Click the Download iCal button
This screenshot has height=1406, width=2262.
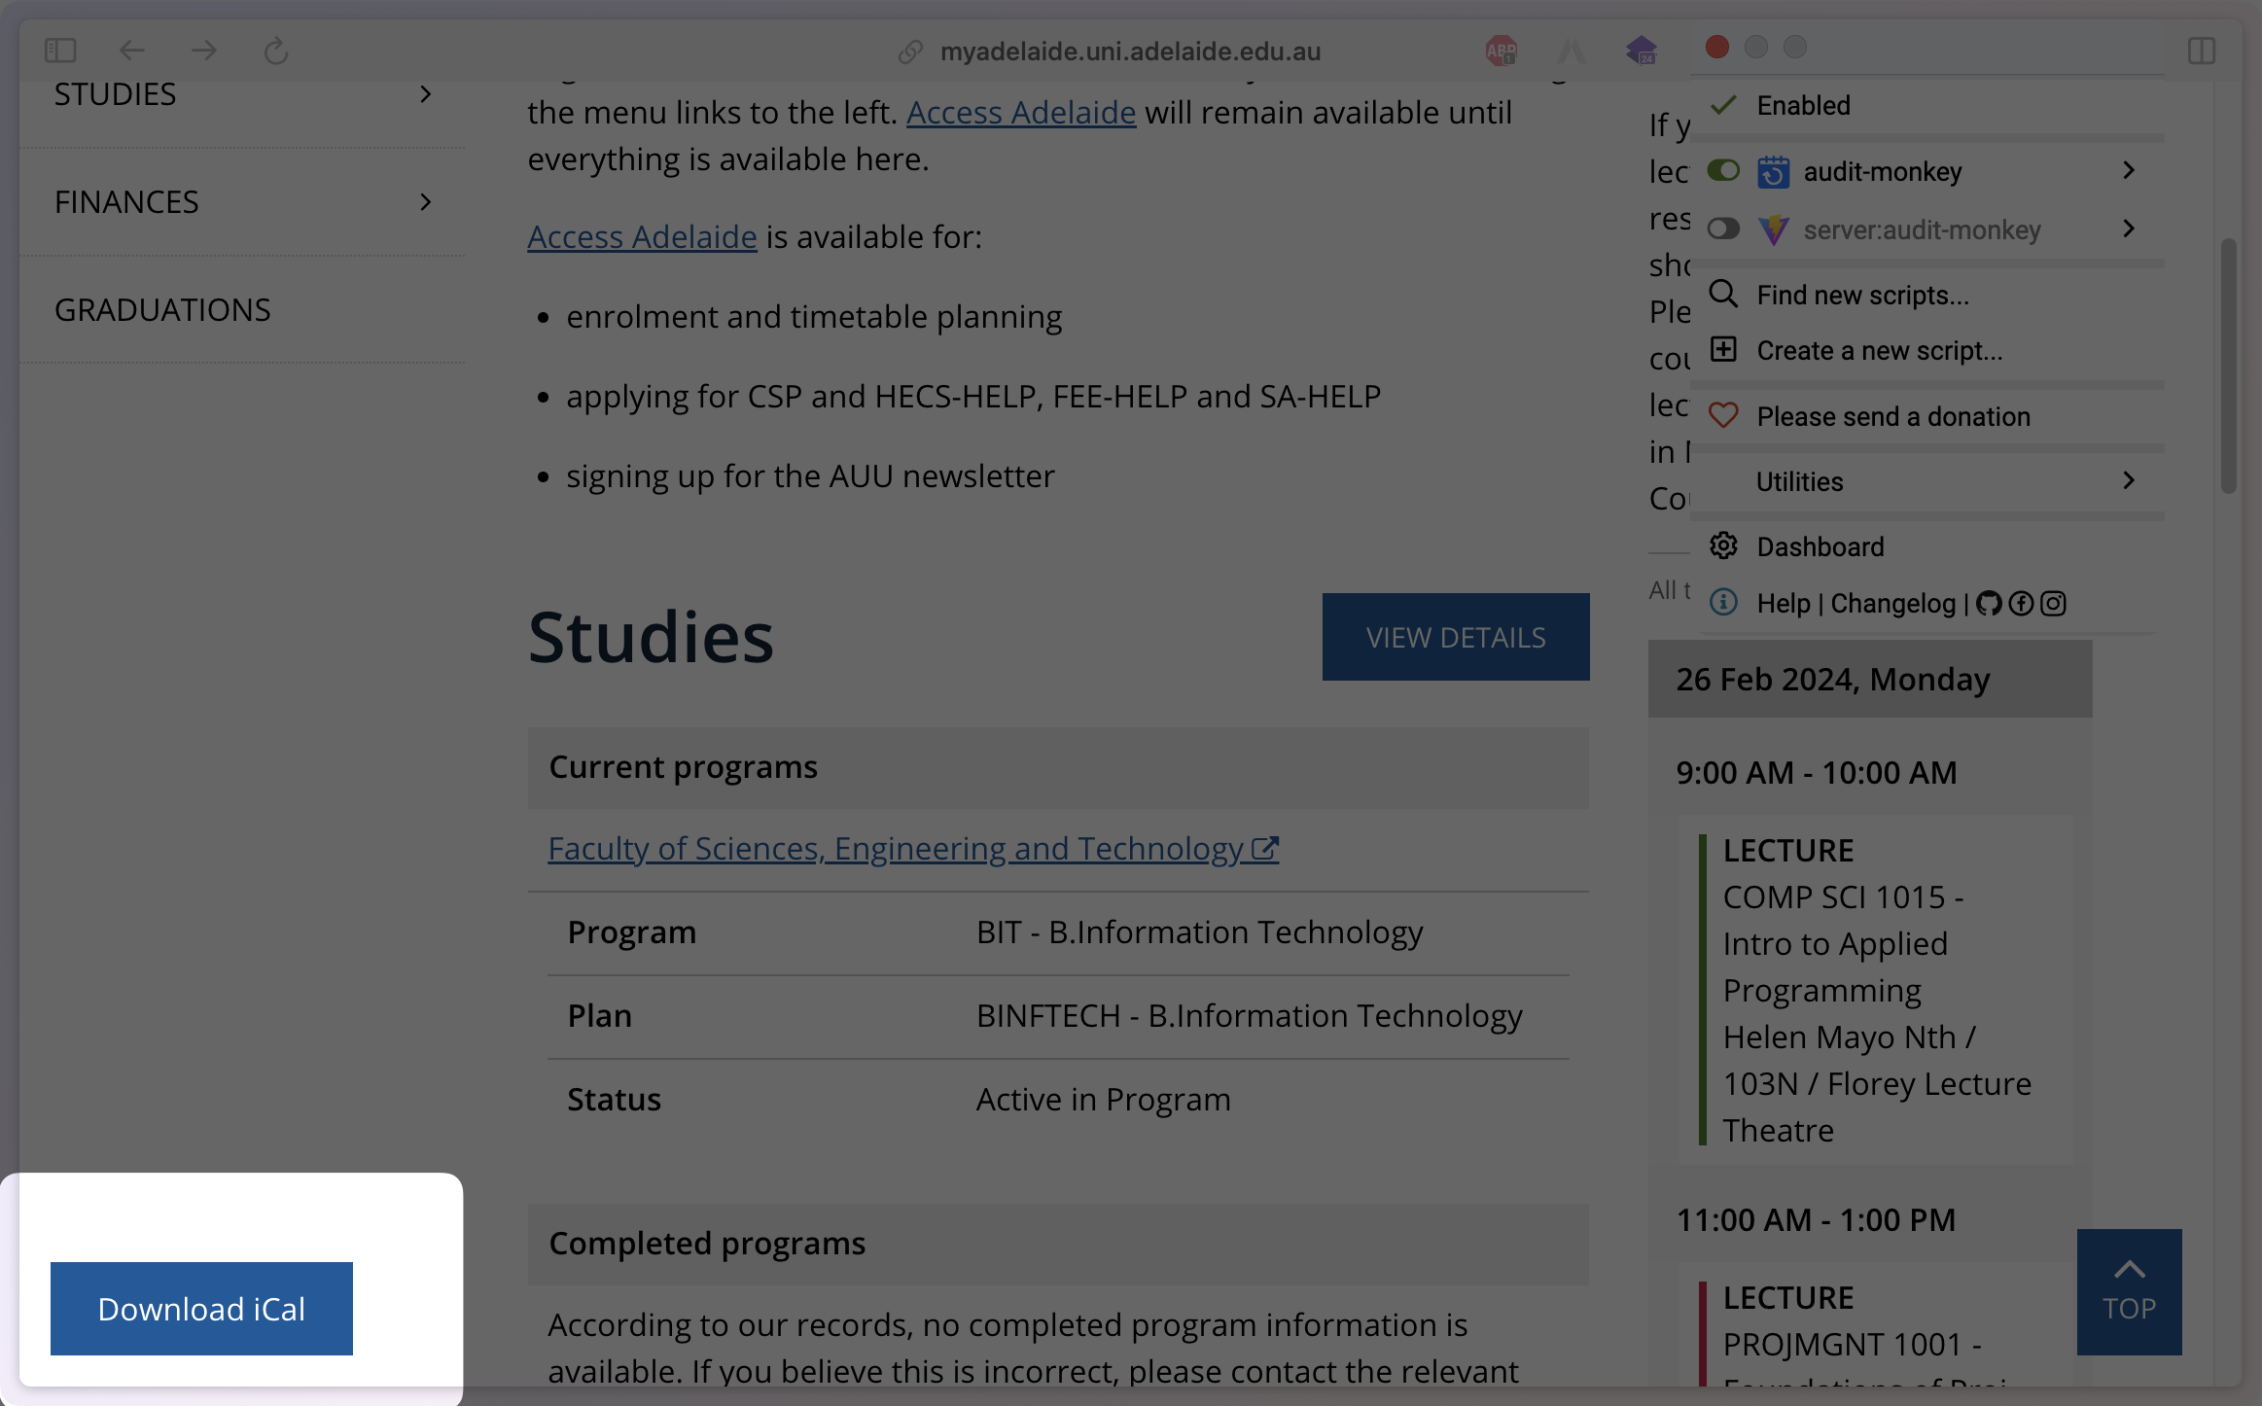click(201, 1309)
